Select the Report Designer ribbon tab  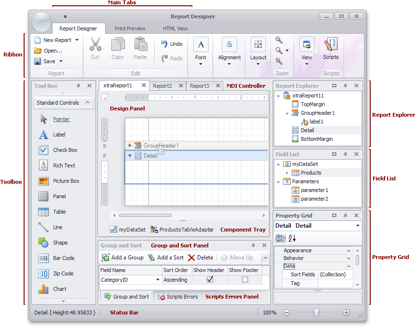pyautogui.click(x=78, y=28)
